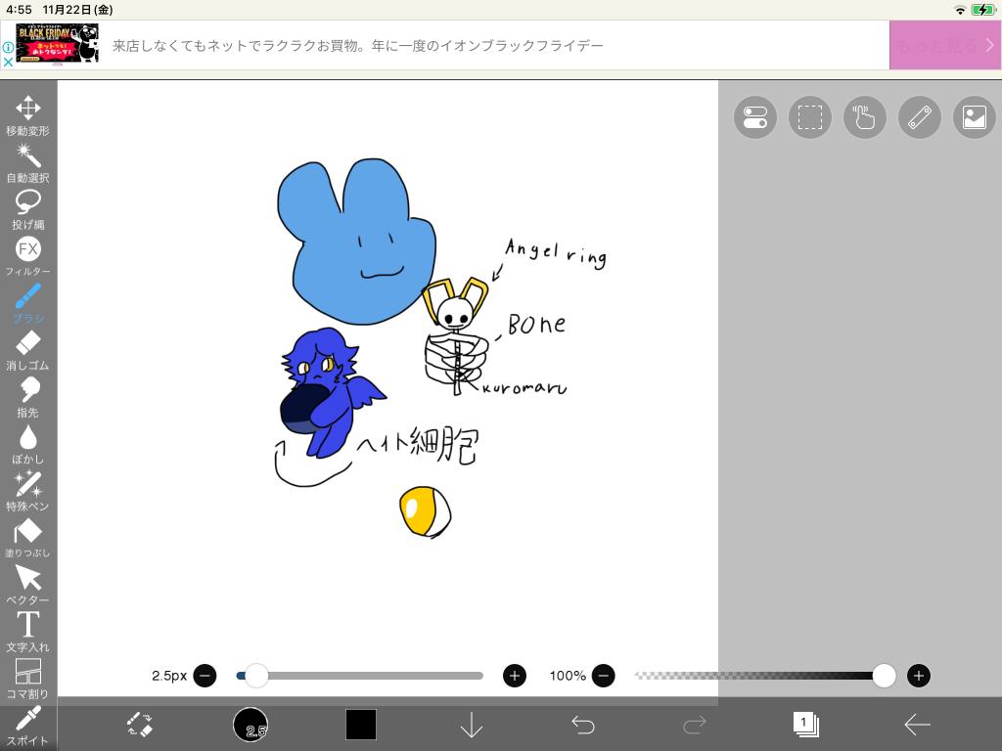This screenshot has width=1002, height=751.
Task: Open the layers panel showing 1 layer
Action: coord(805,725)
